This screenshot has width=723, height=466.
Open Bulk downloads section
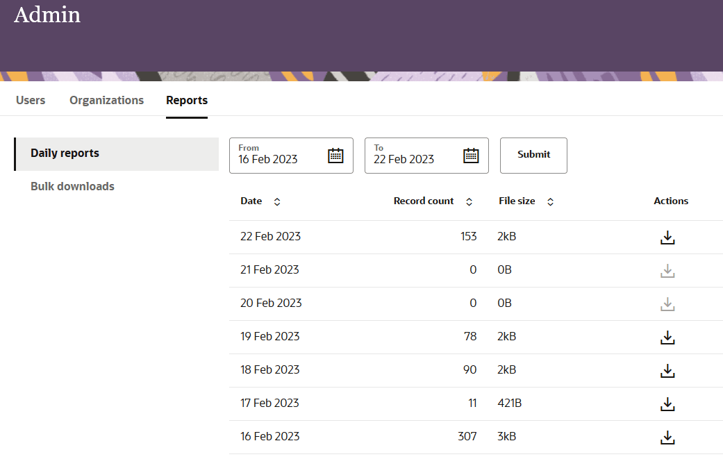pyautogui.click(x=72, y=186)
